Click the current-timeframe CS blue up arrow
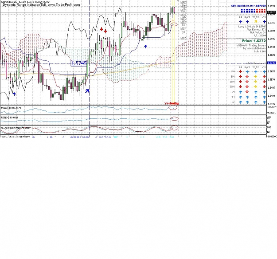 click(x=264, y=22)
